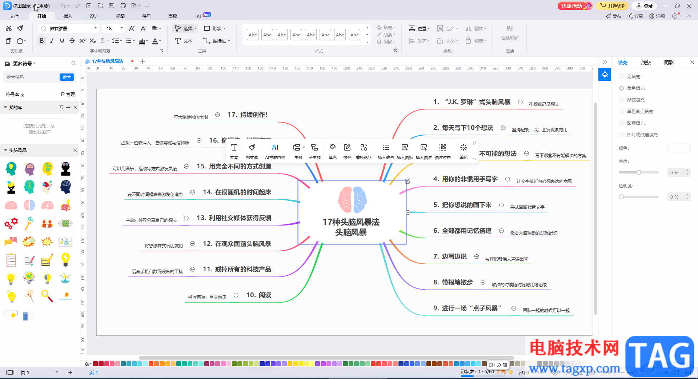698x379 pixels.
Task: Open the Shadow tab in right panel
Action: click(669, 63)
